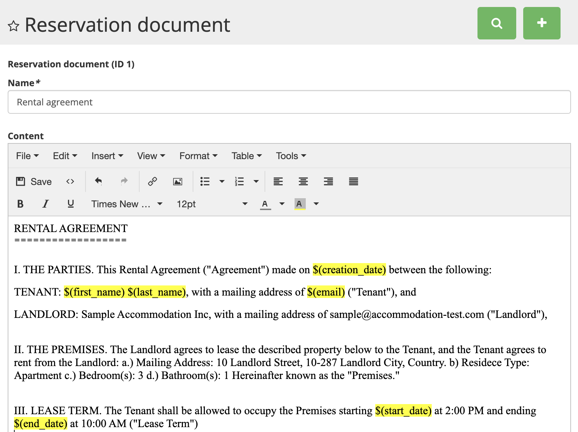Image resolution: width=578 pixels, height=432 pixels.
Task: Undo the last edit
Action: [98, 181]
